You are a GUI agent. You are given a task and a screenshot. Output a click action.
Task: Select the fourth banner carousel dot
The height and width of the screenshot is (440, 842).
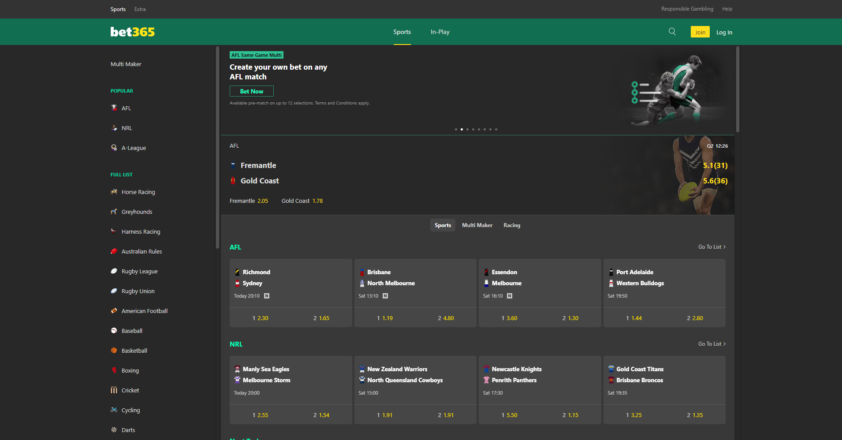pos(473,129)
